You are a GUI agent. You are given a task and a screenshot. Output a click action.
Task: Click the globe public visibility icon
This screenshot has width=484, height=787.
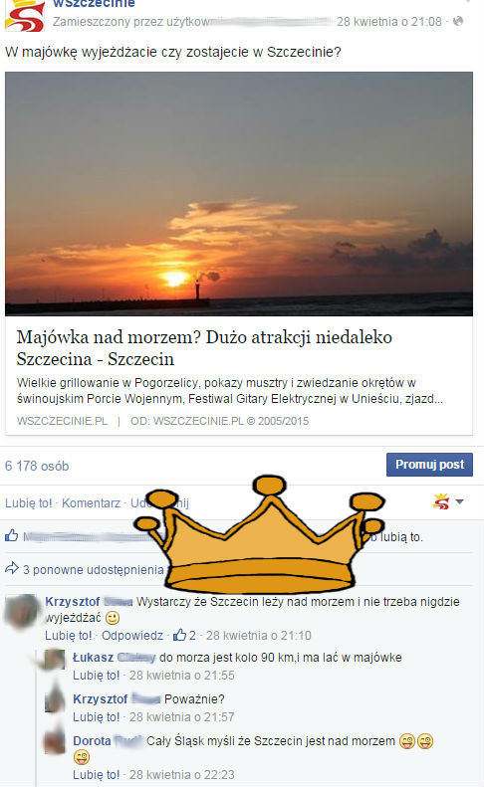(x=458, y=21)
